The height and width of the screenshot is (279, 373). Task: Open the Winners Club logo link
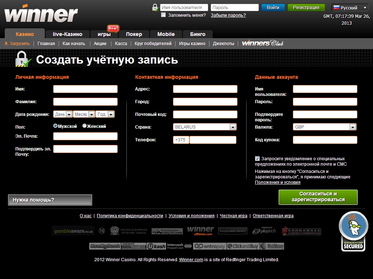coord(263,44)
